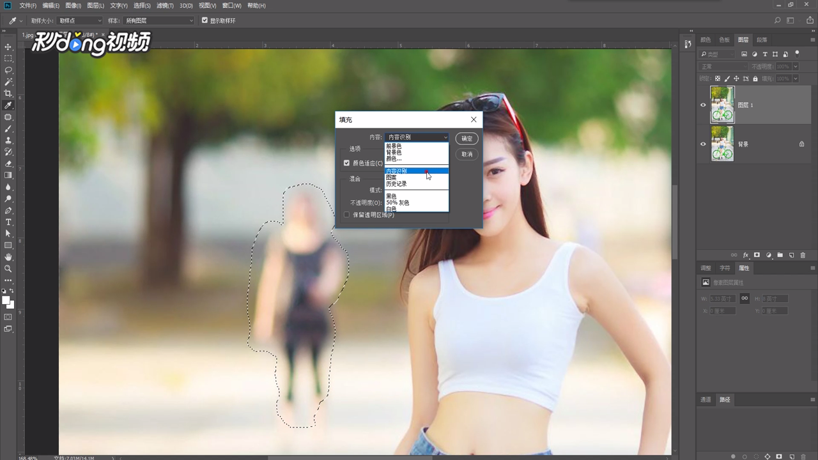This screenshot has width=818, height=460.
Task: Select the Brush tool in the toolbox
Action: 8,128
